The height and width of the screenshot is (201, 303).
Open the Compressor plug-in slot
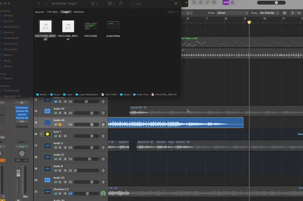(x=22, y=108)
